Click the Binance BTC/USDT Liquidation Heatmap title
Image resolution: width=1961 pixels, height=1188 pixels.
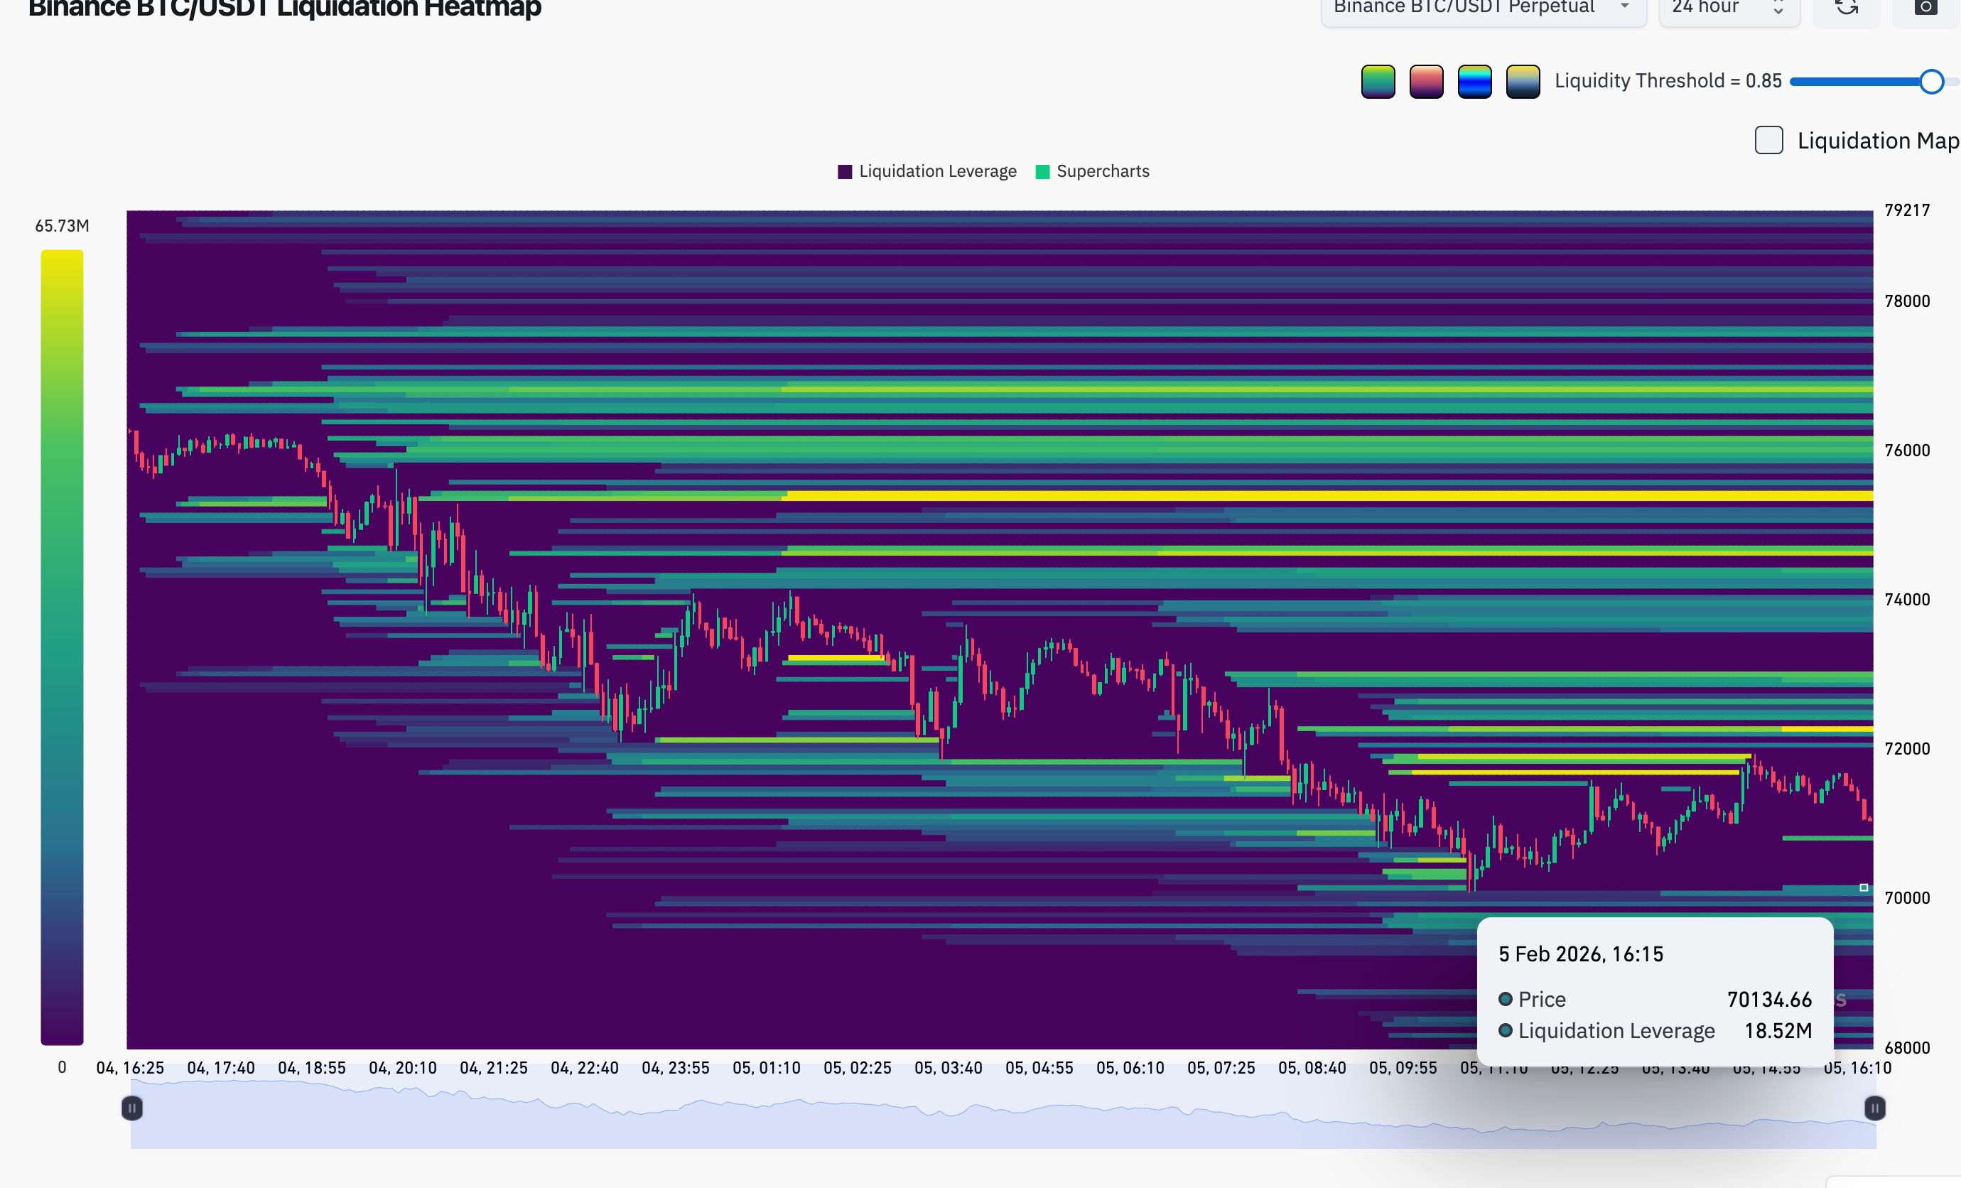[x=285, y=8]
